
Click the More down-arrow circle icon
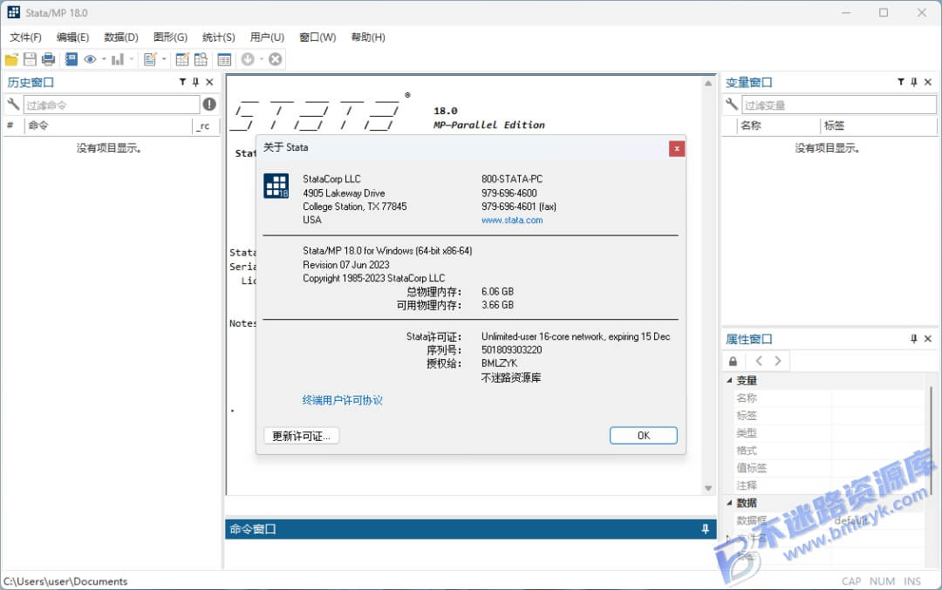tap(248, 59)
